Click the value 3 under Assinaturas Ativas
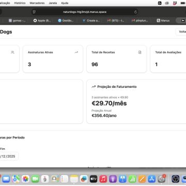This screenshot has height=186, width=186. point(29,65)
